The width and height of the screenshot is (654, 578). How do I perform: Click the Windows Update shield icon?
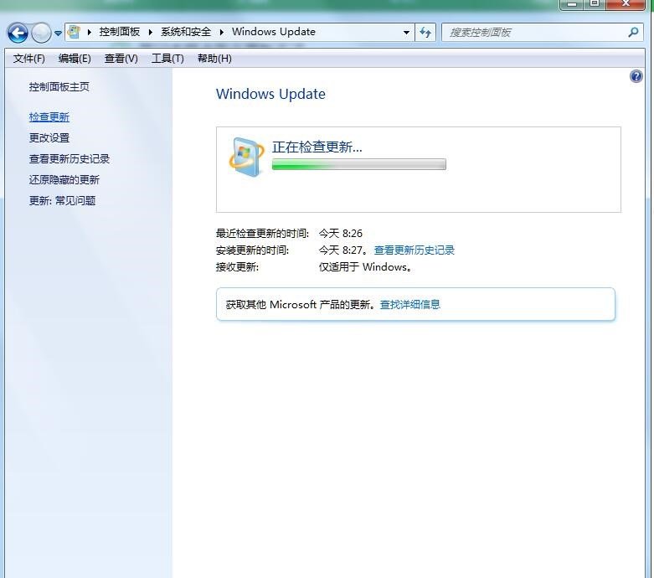[246, 157]
